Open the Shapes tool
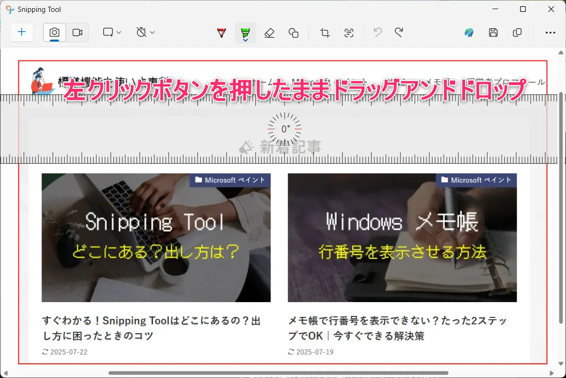566x378 pixels. [294, 33]
